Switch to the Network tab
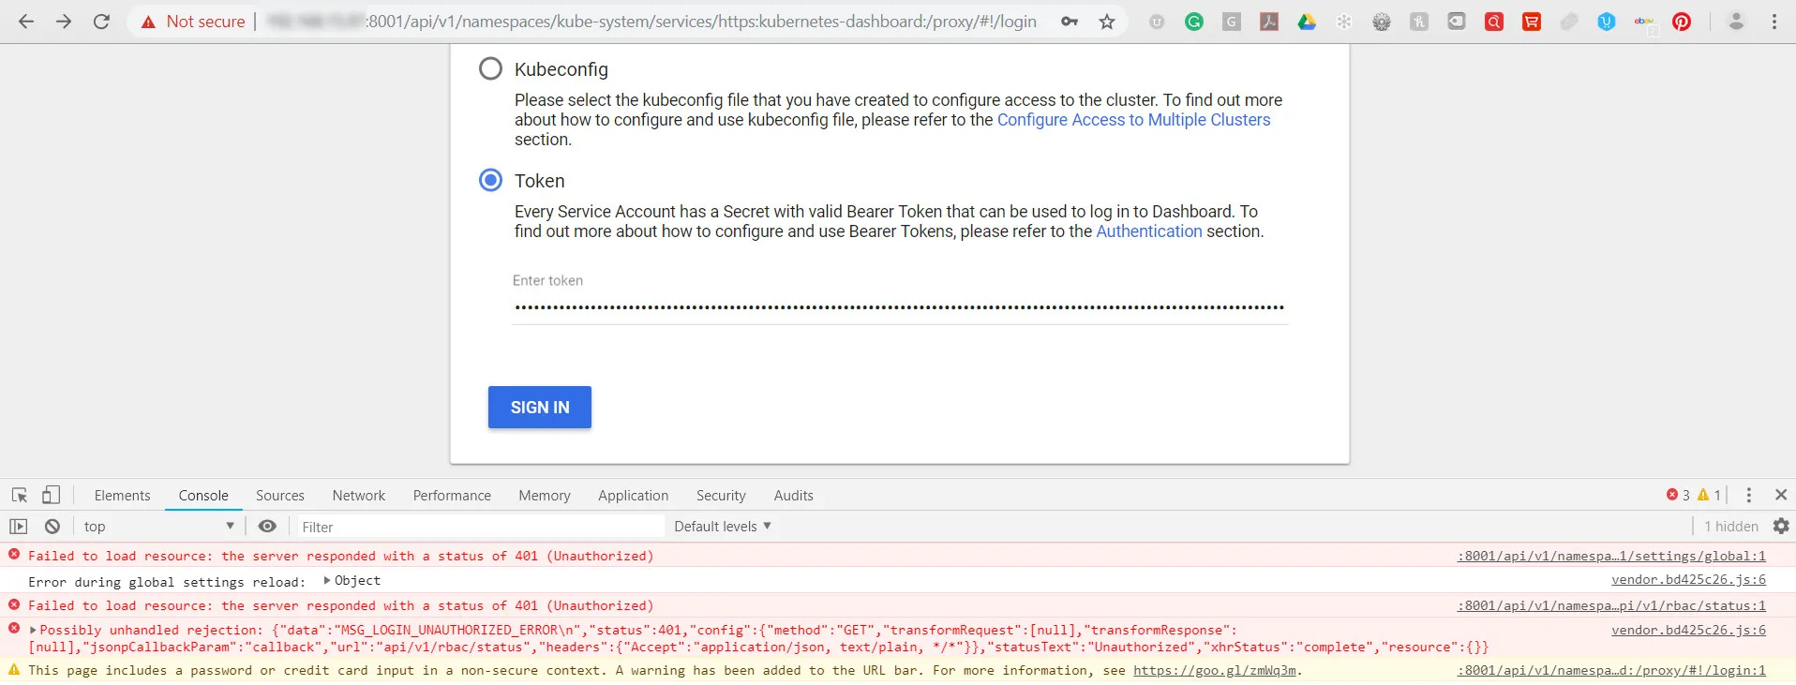The height and width of the screenshot is (685, 1796). coord(359,496)
